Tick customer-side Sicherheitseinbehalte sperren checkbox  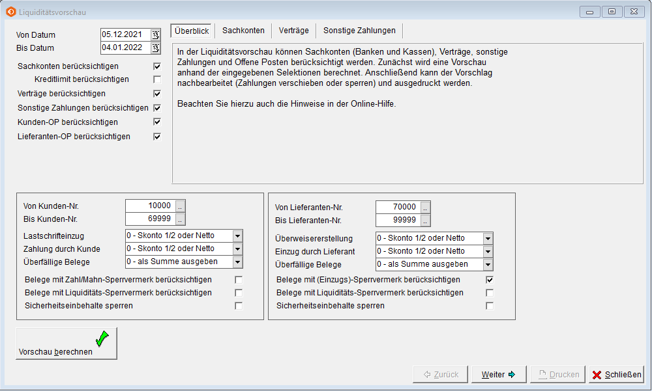click(239, 306)
